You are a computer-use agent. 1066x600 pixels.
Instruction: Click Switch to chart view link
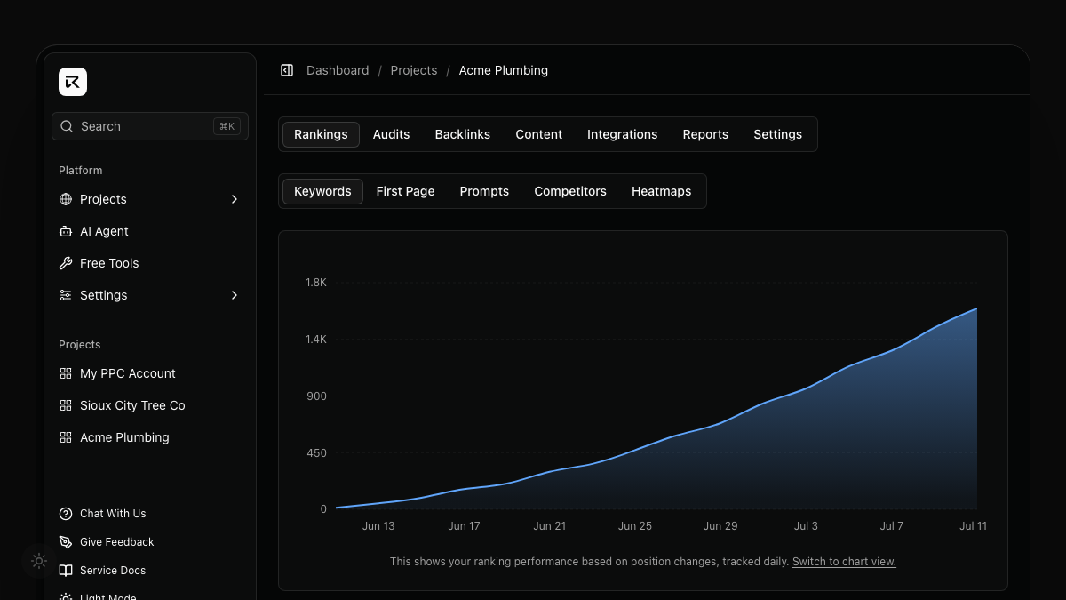click(844, 562)
